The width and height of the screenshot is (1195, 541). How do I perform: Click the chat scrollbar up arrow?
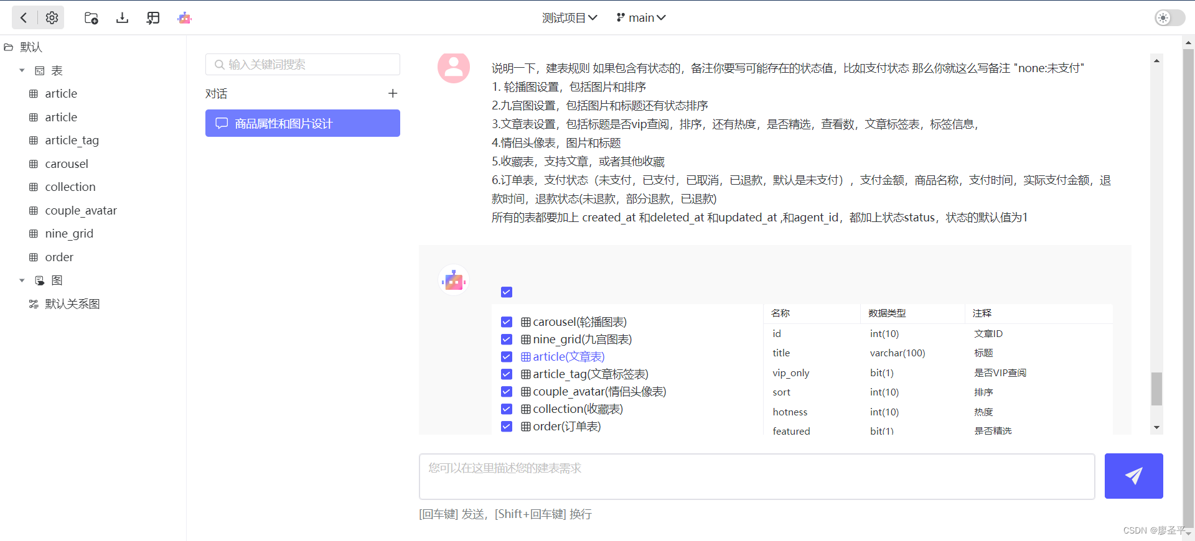pos(1156,60)
